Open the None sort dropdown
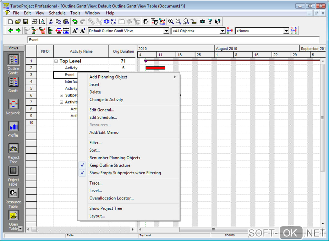The image size is (329, 241). click(x=286, y=31)
